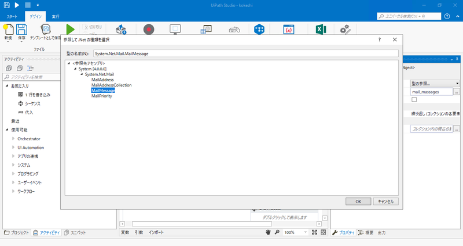Open the 型の参照 type dropdown in properties

click(435, 84)
